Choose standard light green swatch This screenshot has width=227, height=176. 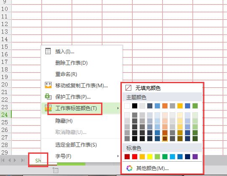pyautogui.click(x=157, y=157)
